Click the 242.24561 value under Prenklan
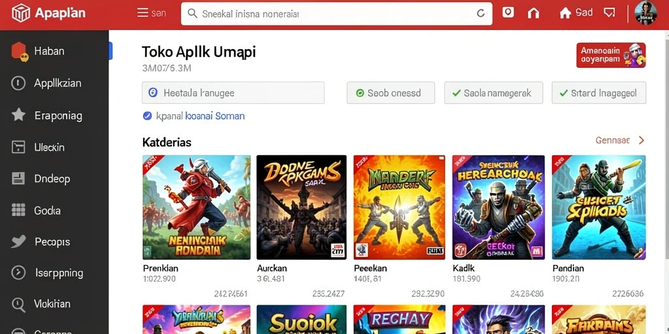Viewport: 669px width, 334px height. tap(231, 294)
